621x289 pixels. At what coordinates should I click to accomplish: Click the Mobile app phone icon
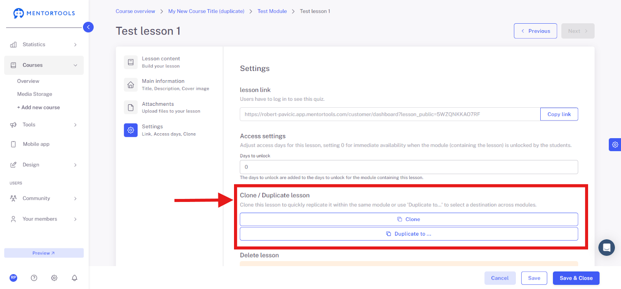click(14, 144)
